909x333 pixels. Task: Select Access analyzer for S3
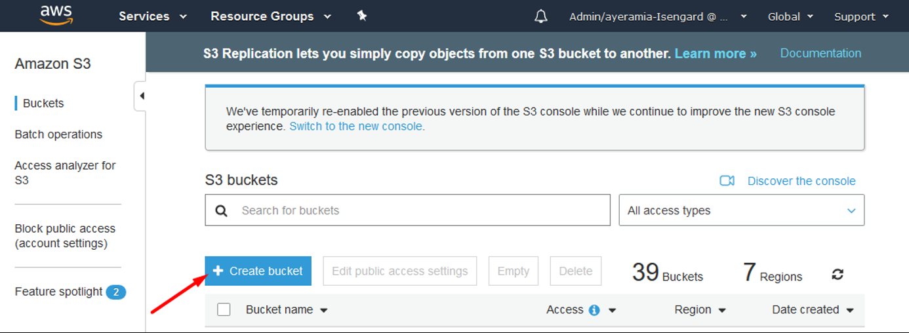[x=65, y=172]
